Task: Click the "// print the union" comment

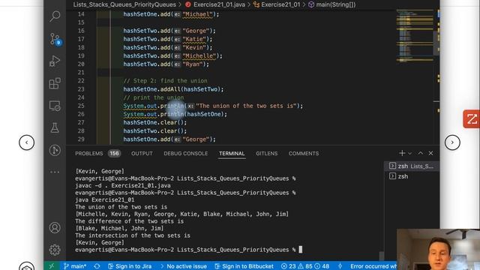Action: click(x=153, y=97)
